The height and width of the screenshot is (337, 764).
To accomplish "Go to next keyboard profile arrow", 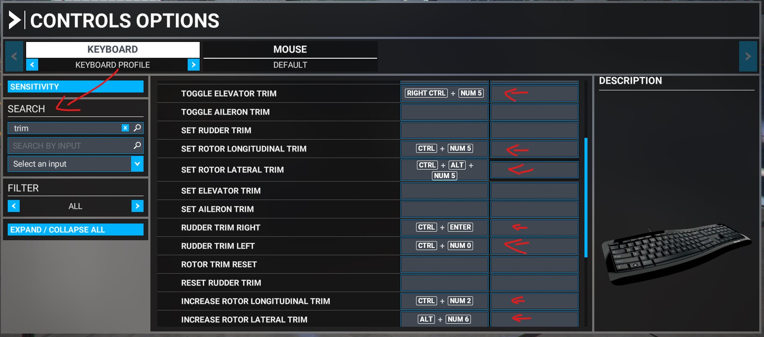I will click(193, 65).
